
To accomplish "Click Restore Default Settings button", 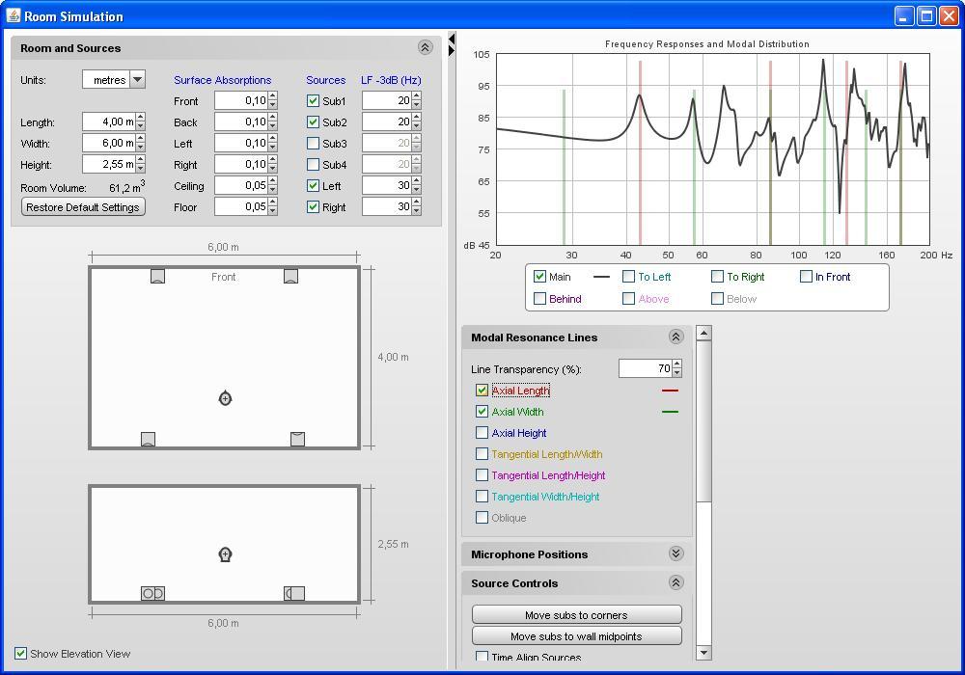I will (83, 207).
